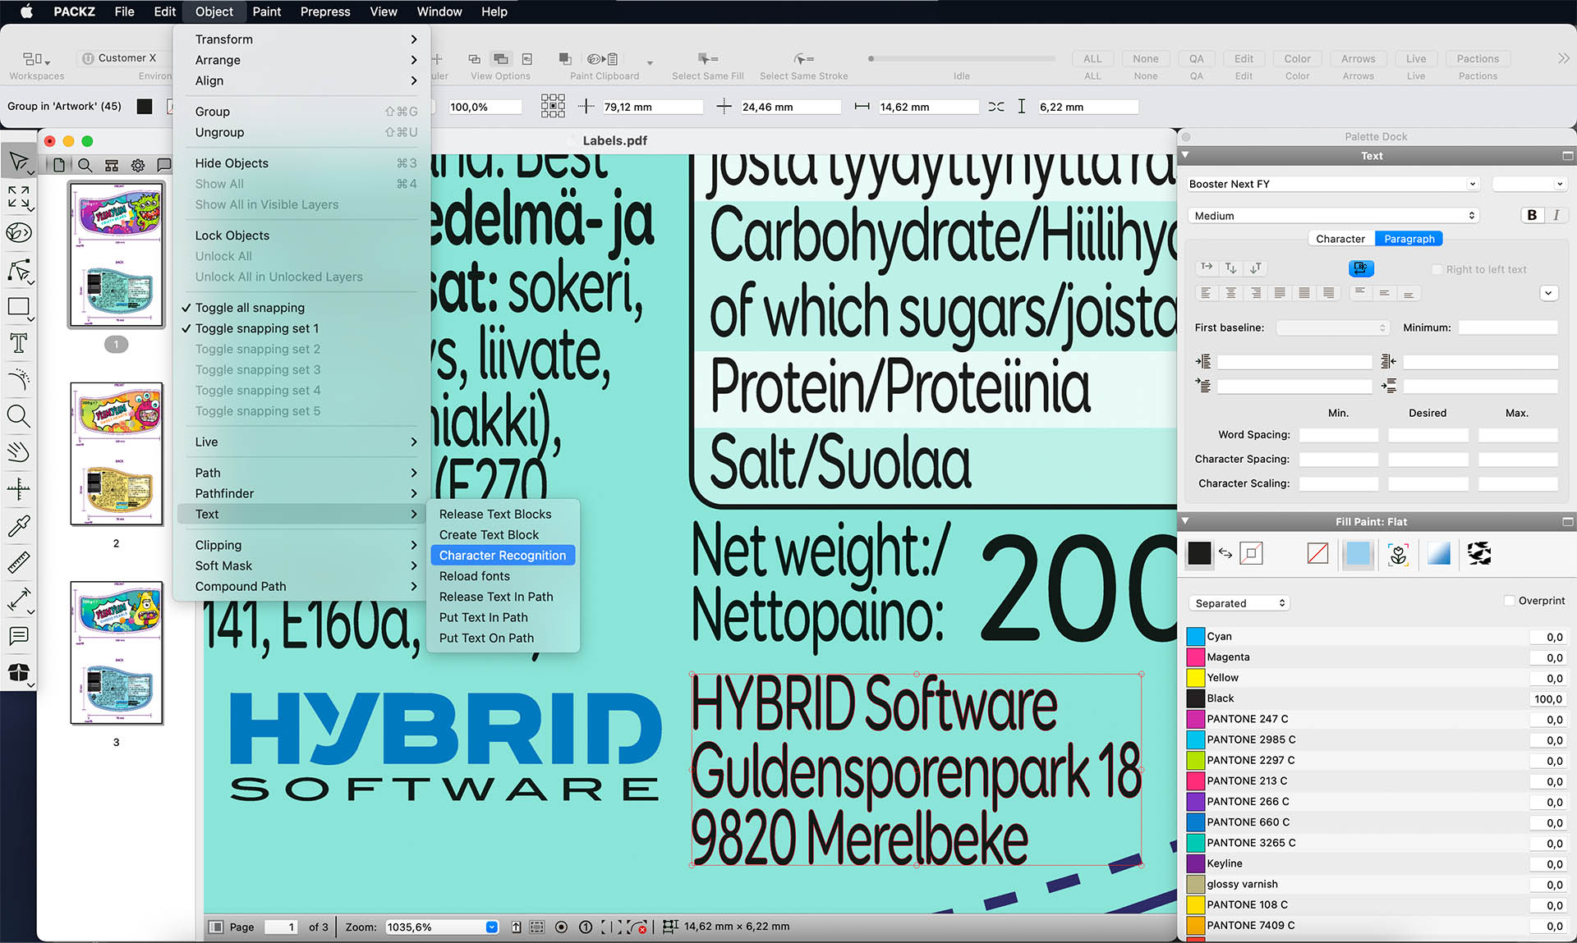Select the open box packaging tool

tap(18, 673)
